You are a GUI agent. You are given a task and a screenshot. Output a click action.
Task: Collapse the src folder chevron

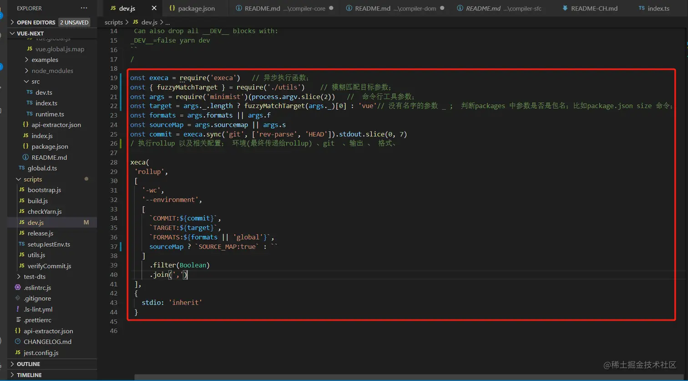click(x=26, y=81)
